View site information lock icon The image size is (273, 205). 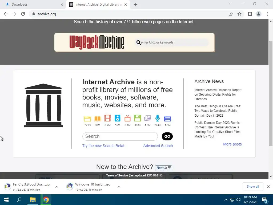pos(34,14)
